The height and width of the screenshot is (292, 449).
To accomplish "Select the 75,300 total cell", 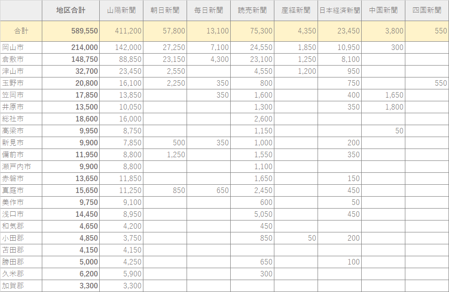I will pos(252,31).
